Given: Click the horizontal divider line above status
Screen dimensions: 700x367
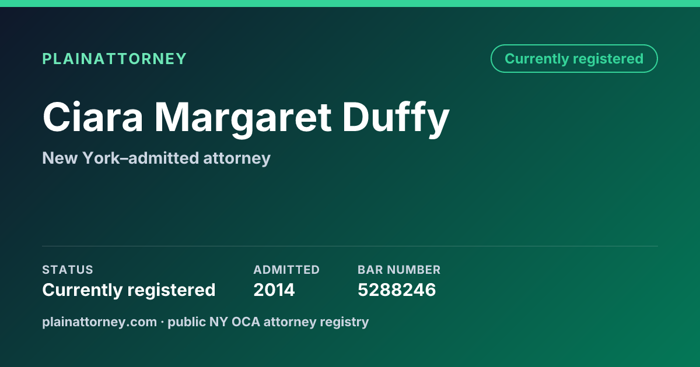Looking at the screenshot, I should coord(350,246).
